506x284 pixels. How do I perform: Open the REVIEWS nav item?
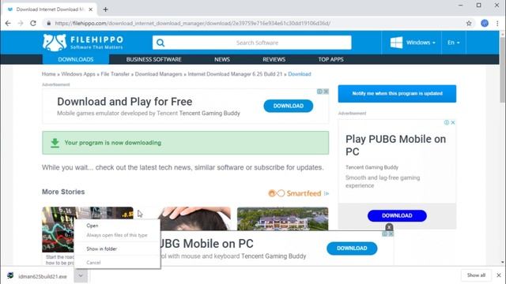[274, 60]
